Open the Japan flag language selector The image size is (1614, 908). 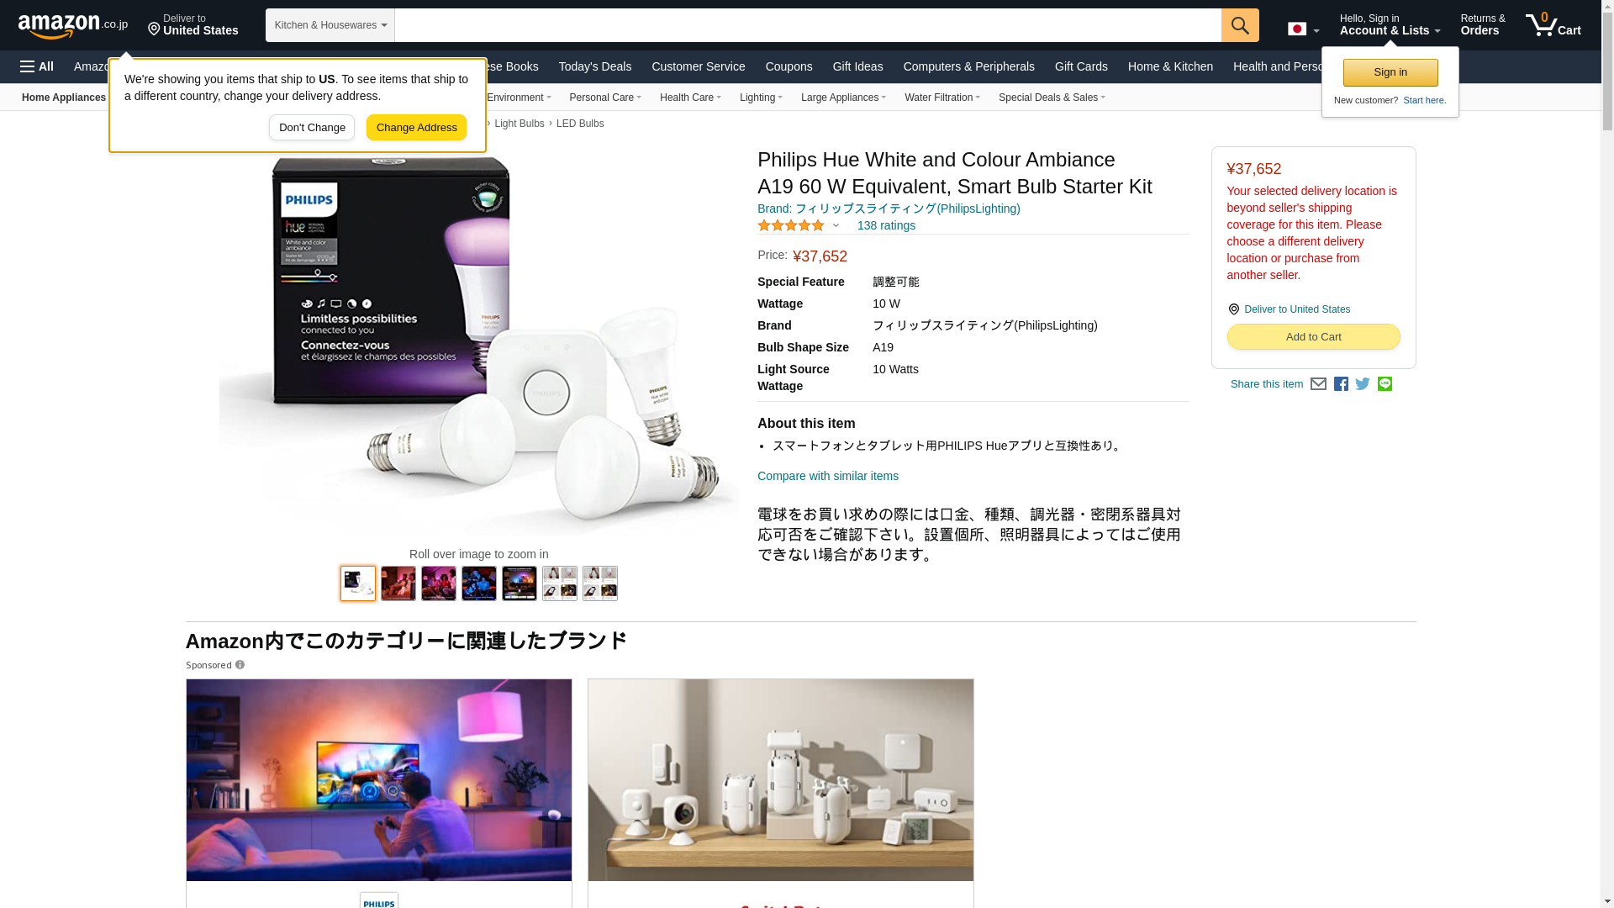1303,29
